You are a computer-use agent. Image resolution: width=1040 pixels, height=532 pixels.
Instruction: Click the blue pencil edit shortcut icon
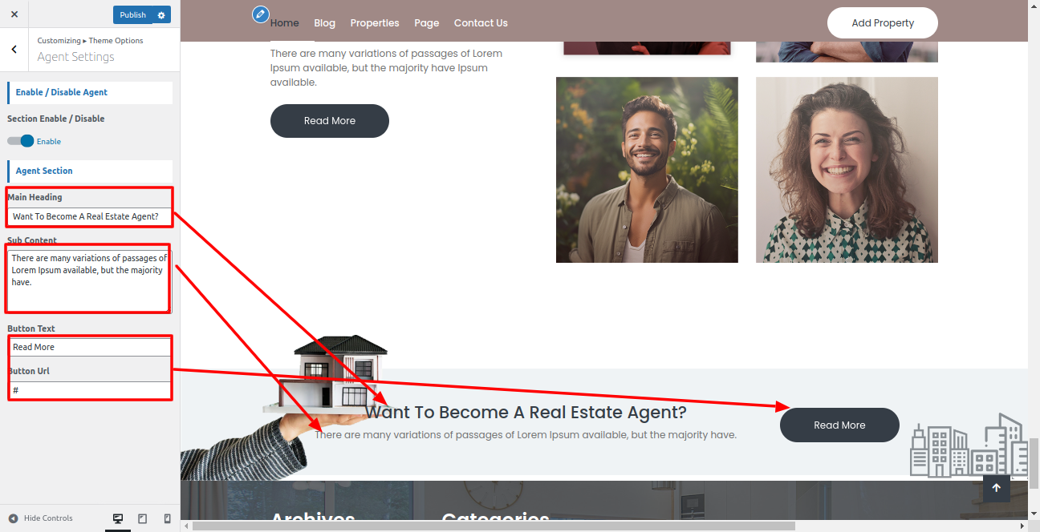pyautogui.click(x=260, y=14)
